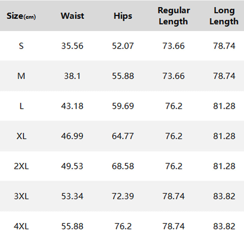Image resolution: width=244 pixels, height=244 pixels.
Task: Click hips value 55.88 in M row
Action: [123, 76]
